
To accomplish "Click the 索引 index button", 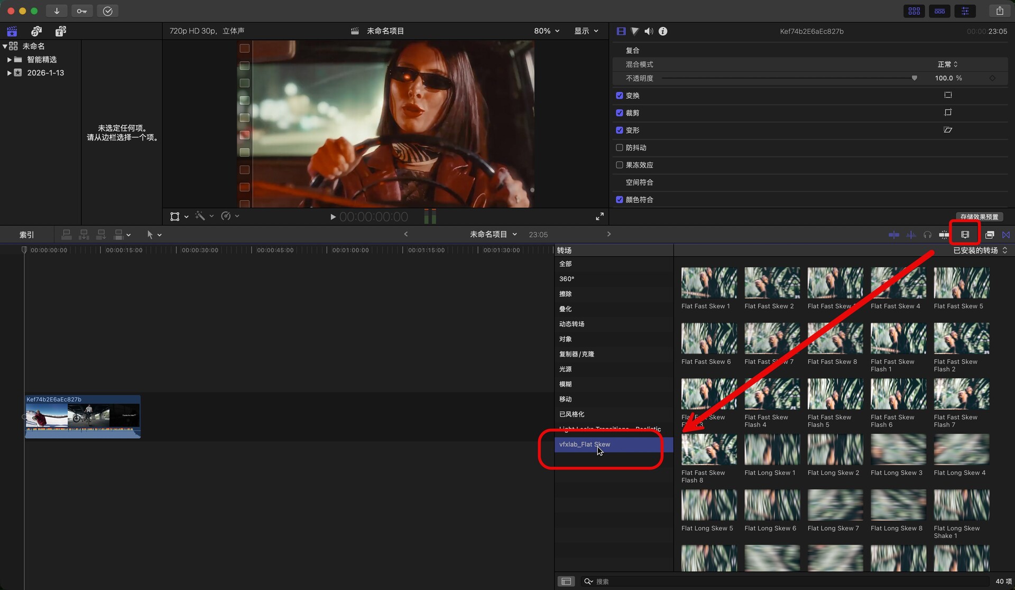I will click(x=26, y=235).
